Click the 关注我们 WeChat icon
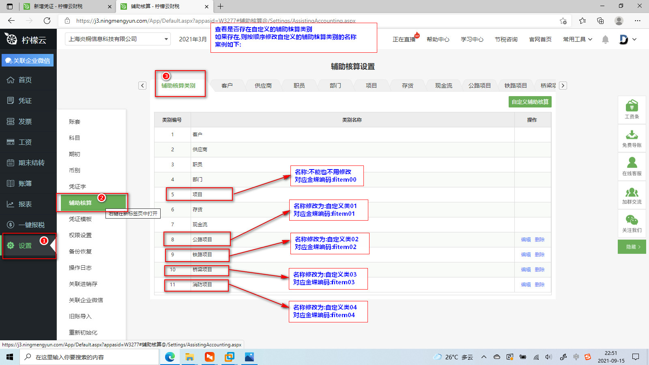The width and height of the screenshot is (649, 365). pos(632,220)
